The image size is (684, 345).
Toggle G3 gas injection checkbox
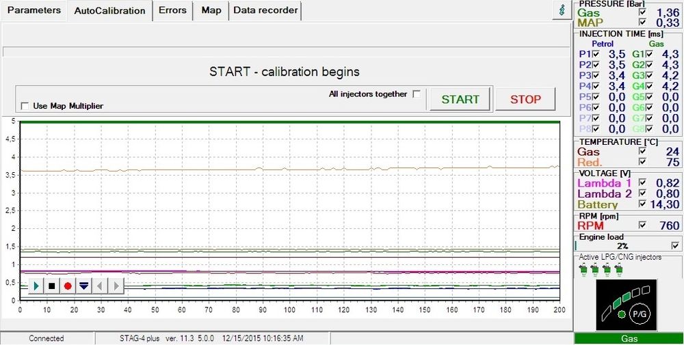tap(650, 76)
